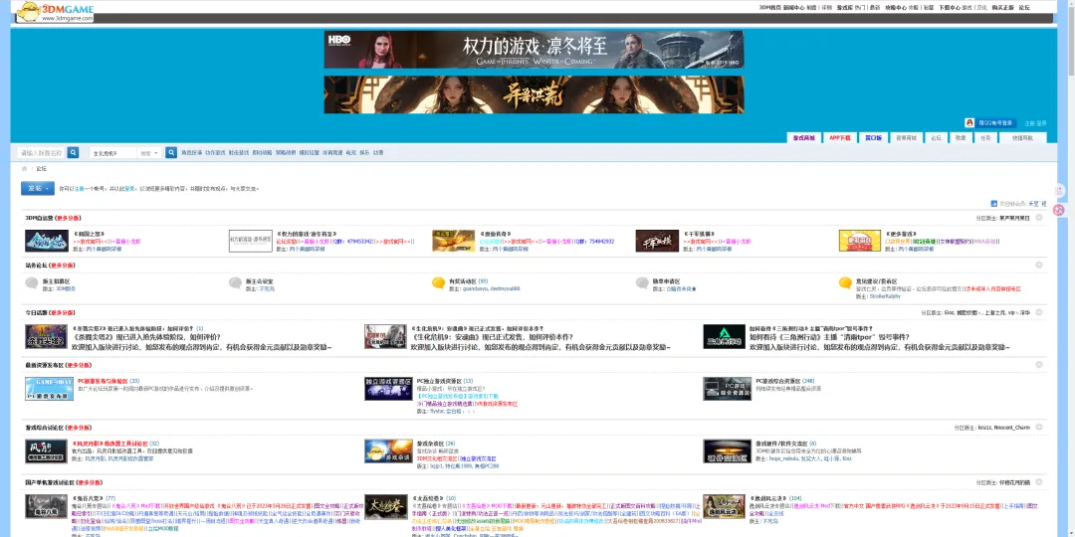Open the 逸剑风云决 forum thumbnail
1075x537 pixels.
click(724, 506)
